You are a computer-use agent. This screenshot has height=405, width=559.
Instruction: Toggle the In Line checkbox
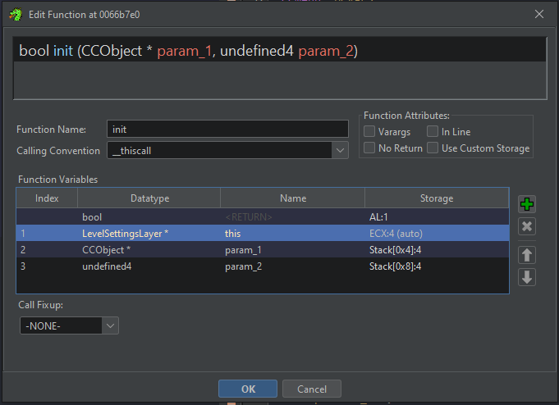coord(433,131)
